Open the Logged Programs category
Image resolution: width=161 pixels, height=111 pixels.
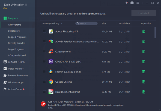pyautogui.click(x=17, y=37)
